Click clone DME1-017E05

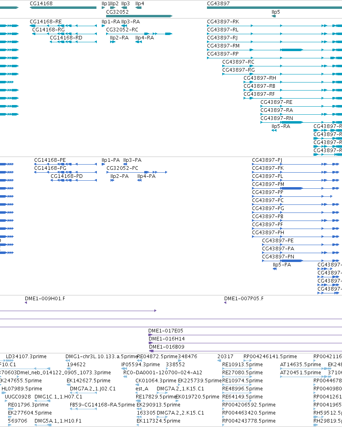click(166, 331)
